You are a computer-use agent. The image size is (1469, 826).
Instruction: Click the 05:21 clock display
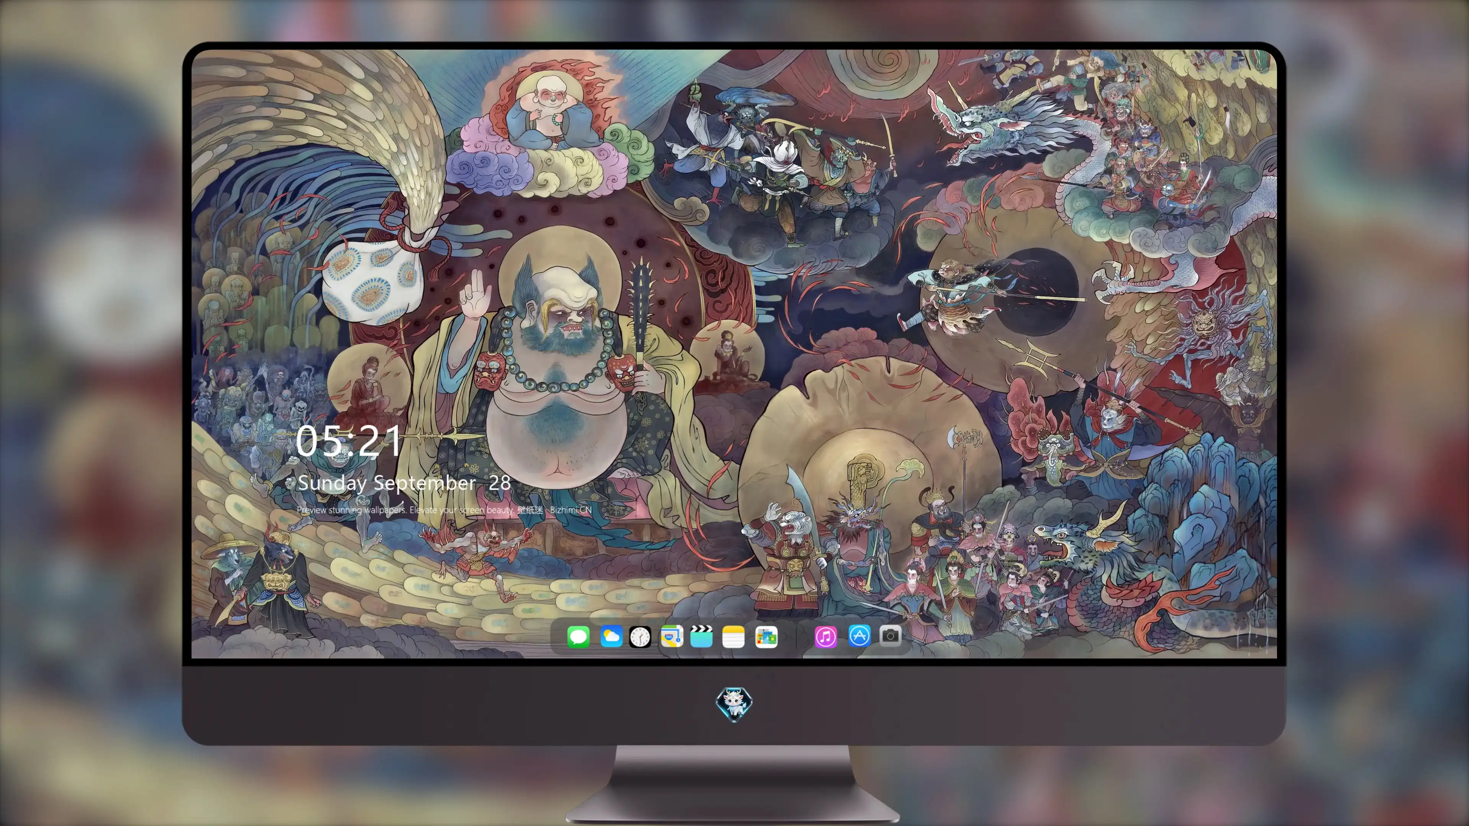pyautogui.click(x=349, y=441)
